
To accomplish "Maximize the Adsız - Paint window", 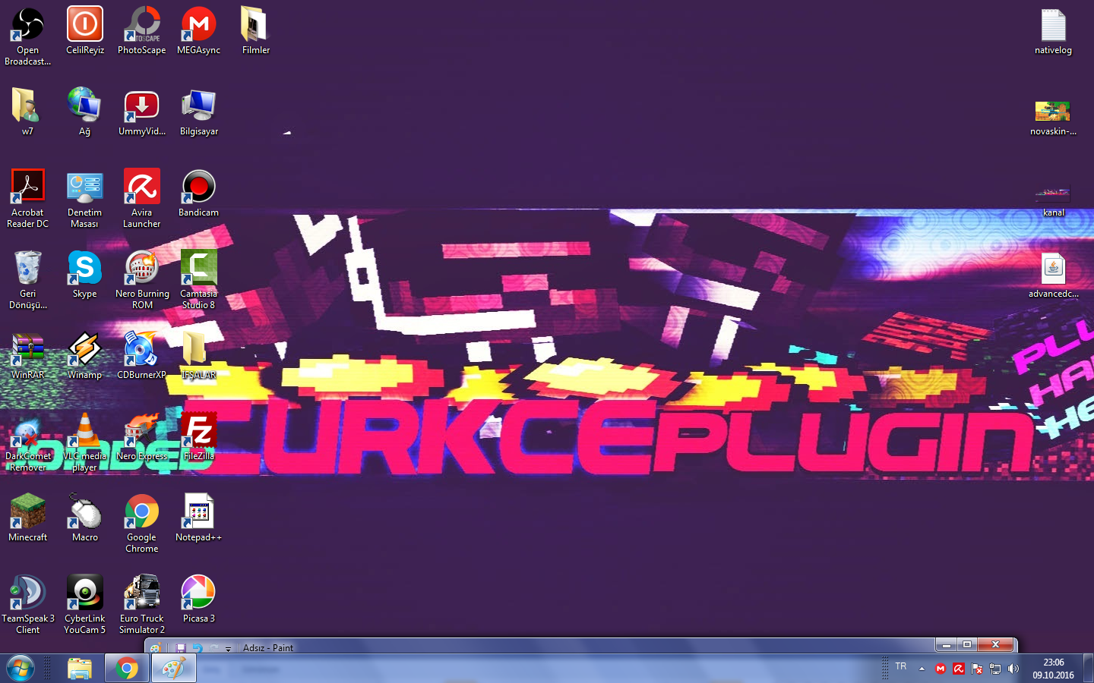I will 967,645.
